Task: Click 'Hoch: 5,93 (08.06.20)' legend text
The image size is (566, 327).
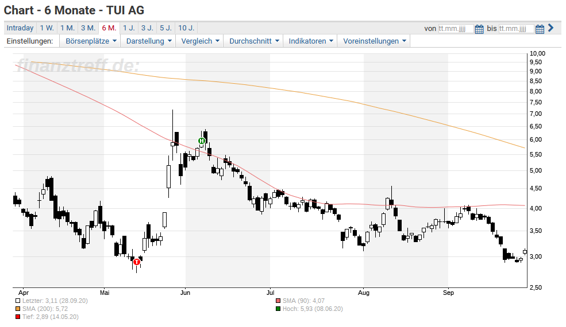Action: 313,309
